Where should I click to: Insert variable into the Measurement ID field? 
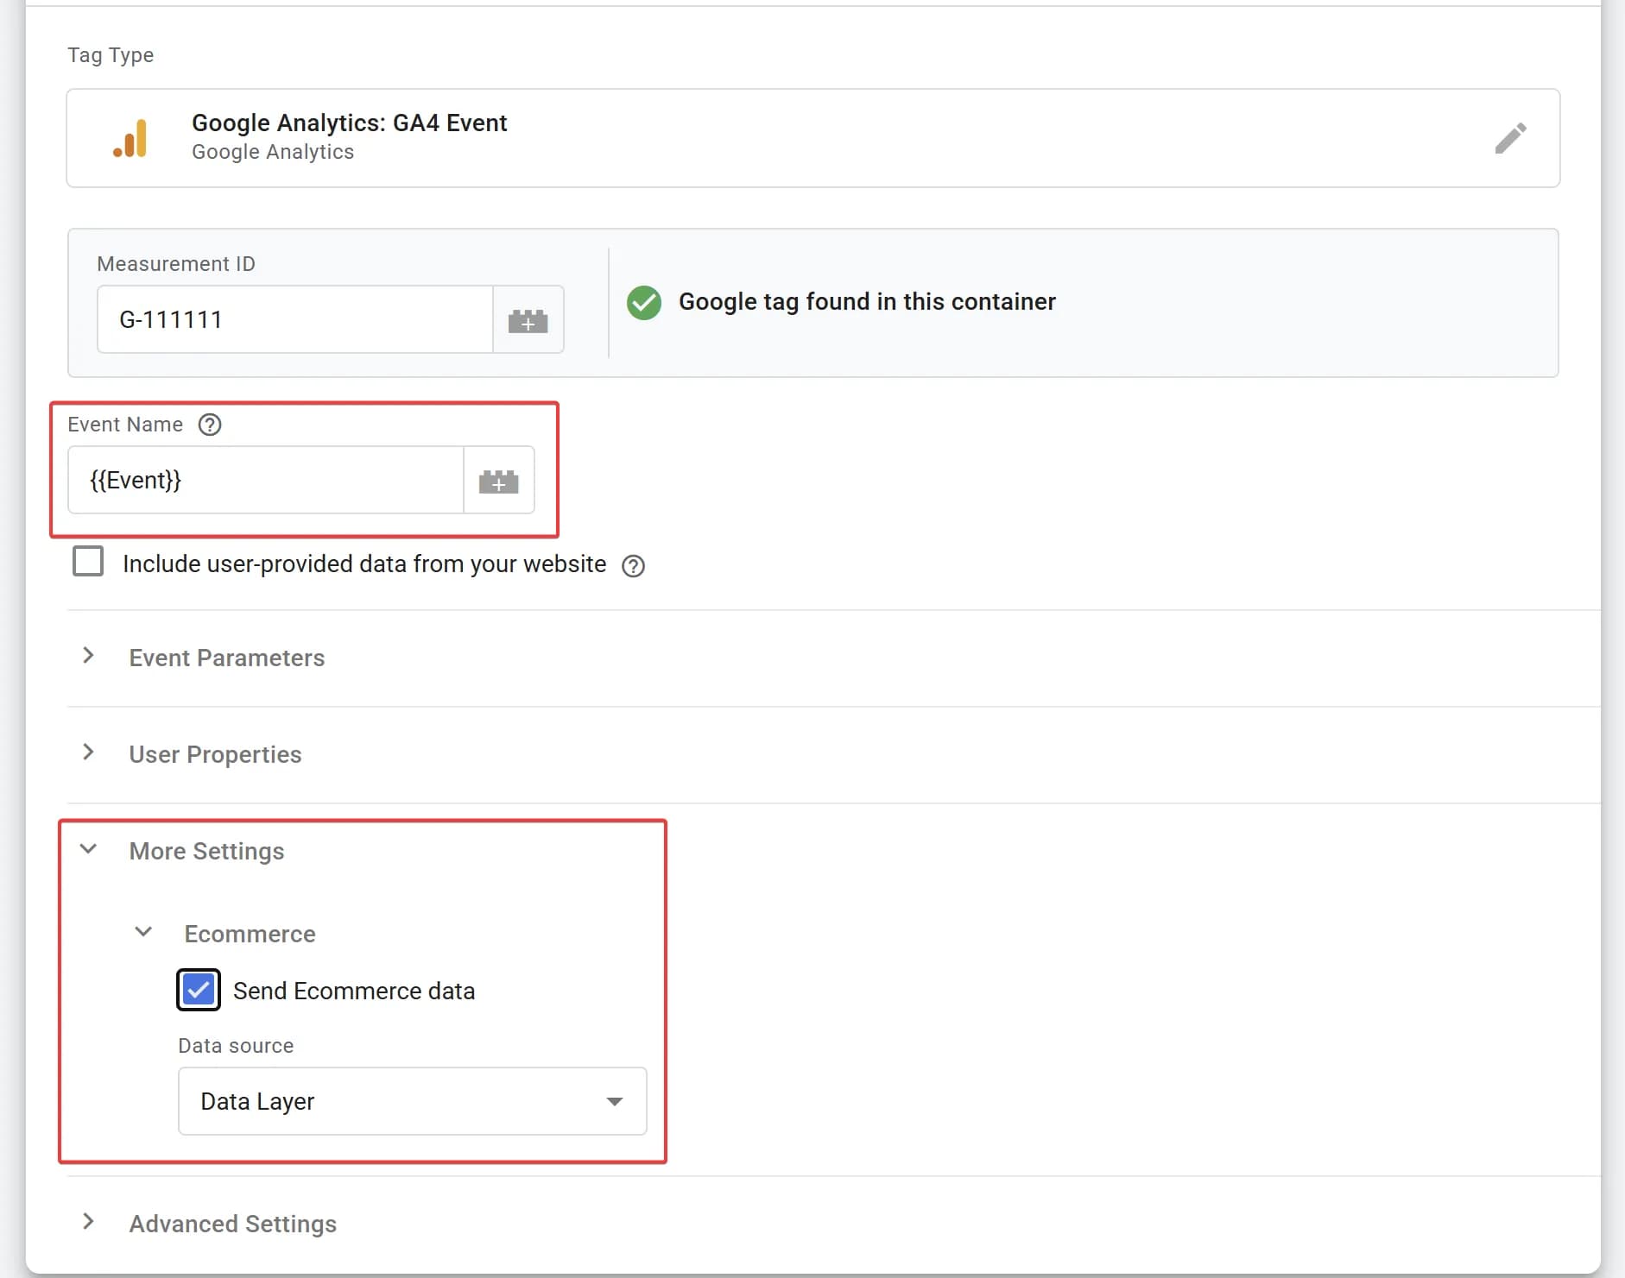click(528, 320)
